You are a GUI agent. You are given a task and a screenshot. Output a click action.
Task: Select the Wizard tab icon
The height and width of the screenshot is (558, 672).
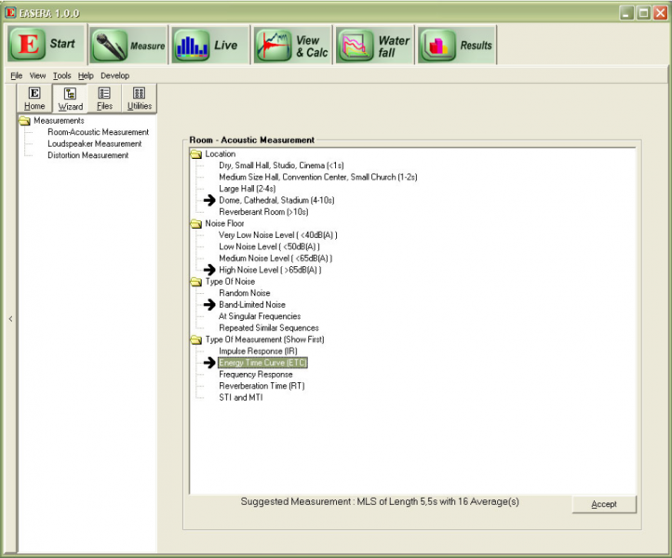click(70, 93)
